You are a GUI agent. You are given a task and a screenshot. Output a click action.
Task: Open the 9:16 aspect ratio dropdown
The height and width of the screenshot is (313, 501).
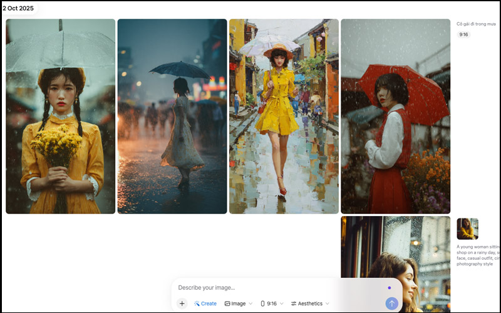[x=271, y=304]
